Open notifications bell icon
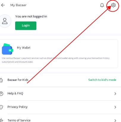The image size is (121, 122). point(102,5)
